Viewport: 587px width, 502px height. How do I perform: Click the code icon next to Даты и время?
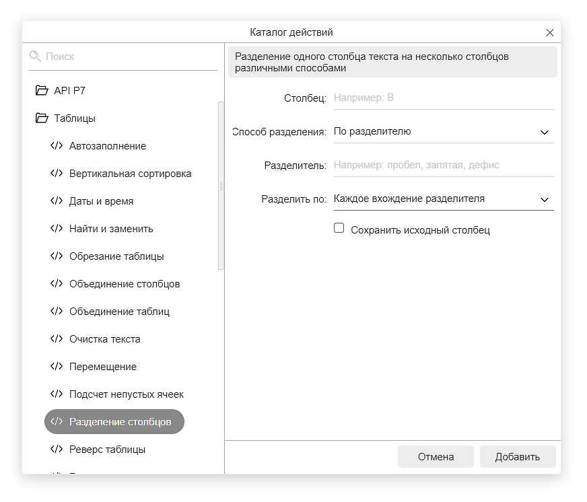[57, 201]
